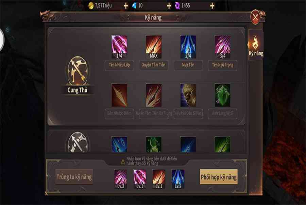Change the equipped Lv.3 skill slot

click(x=120, y=179)
